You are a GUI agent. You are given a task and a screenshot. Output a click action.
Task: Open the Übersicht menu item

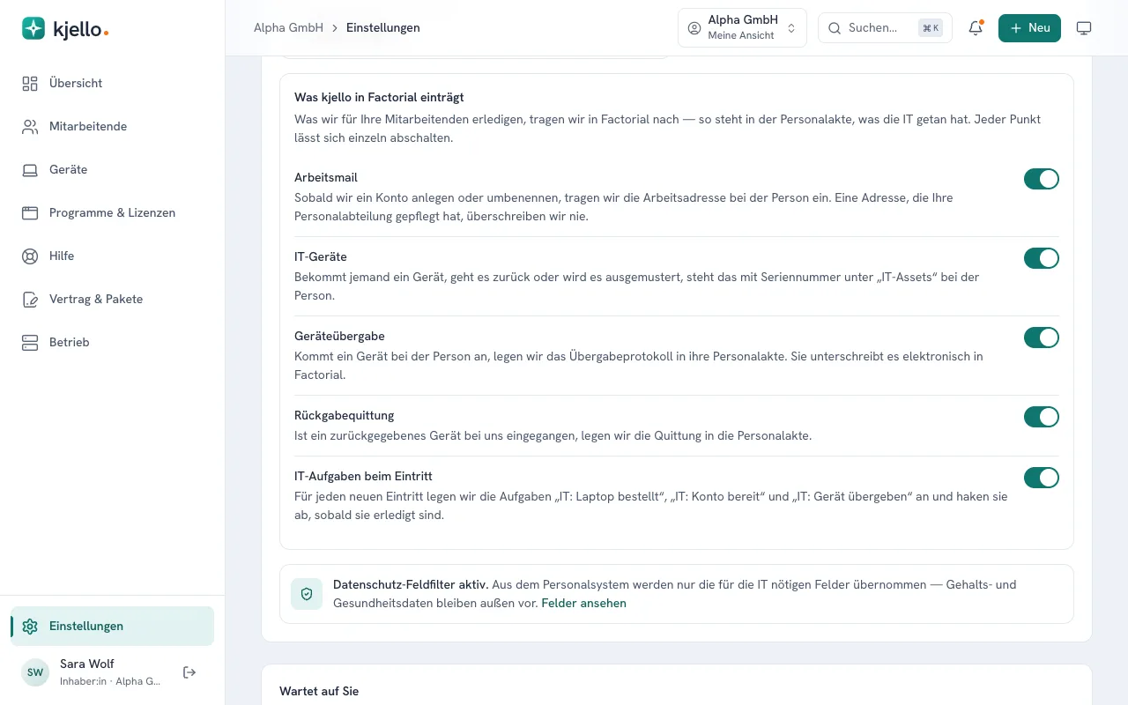pos(112,84)
